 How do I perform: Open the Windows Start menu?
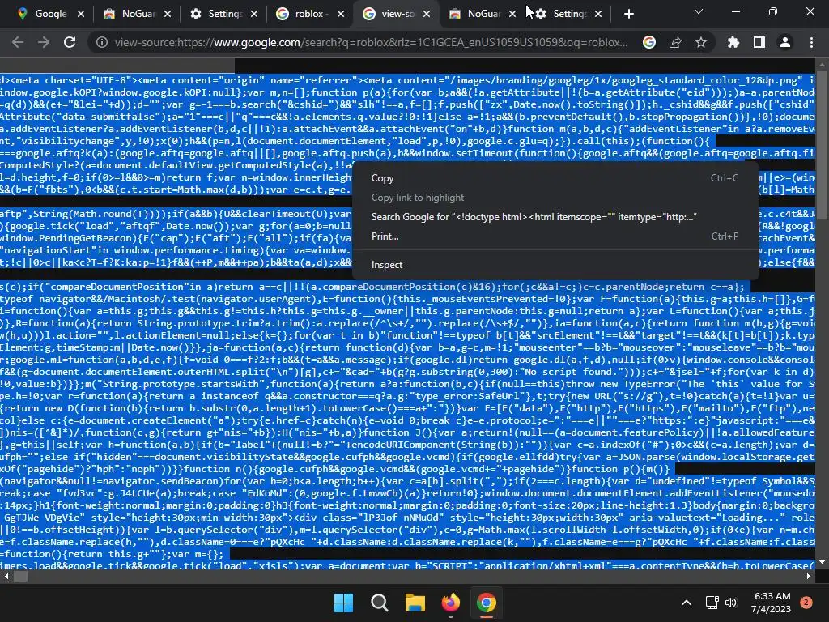click(343, 603)
